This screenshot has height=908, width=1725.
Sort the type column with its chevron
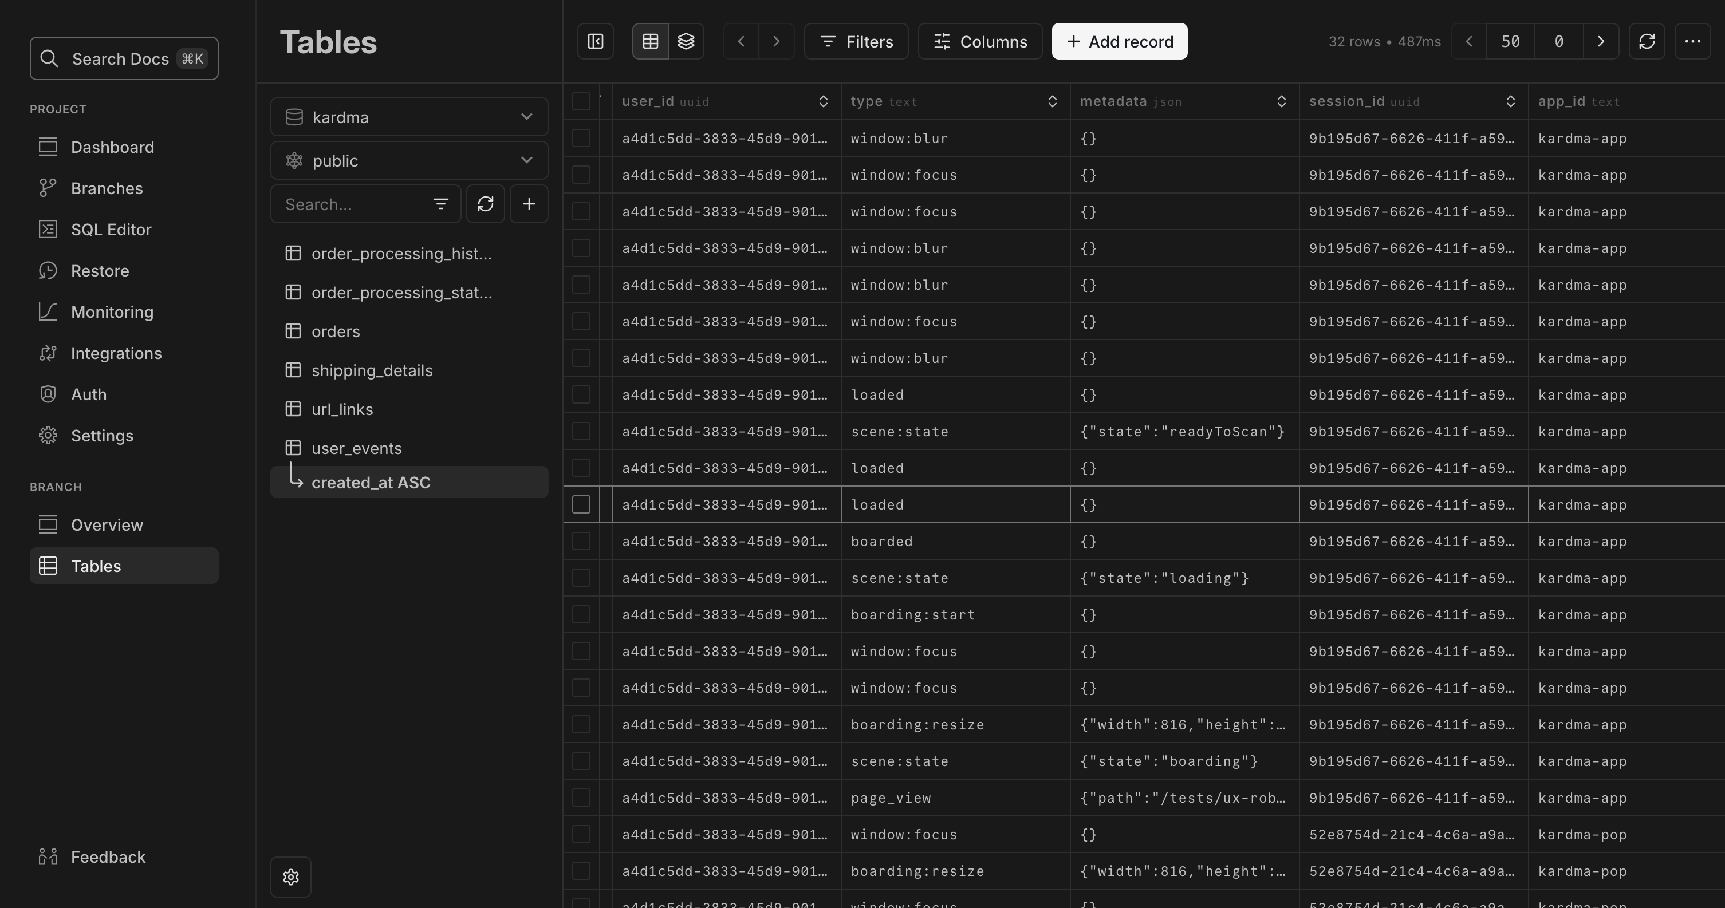1051,101
